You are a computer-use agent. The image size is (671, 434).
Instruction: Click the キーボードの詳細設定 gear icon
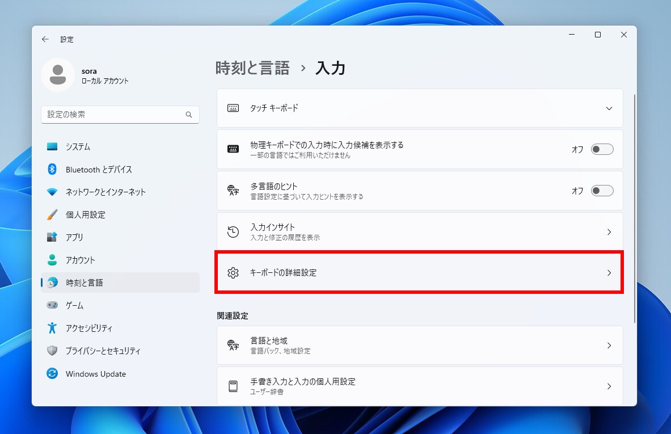[233, 273]
